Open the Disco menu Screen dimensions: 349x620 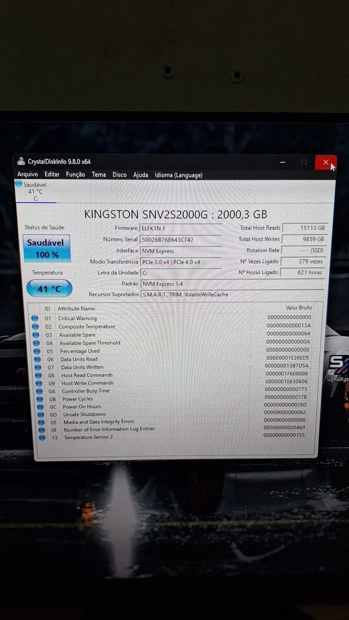point(119,175)
